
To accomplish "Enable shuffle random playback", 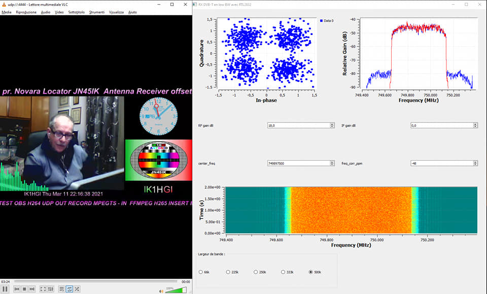I will click(x=77, y=289).
